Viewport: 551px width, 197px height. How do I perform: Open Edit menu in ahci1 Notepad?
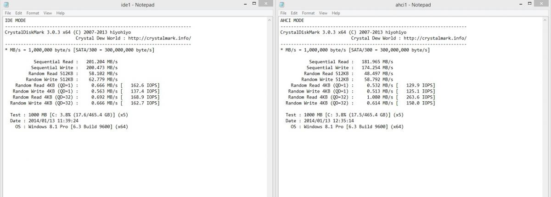[x=294, y=13]
